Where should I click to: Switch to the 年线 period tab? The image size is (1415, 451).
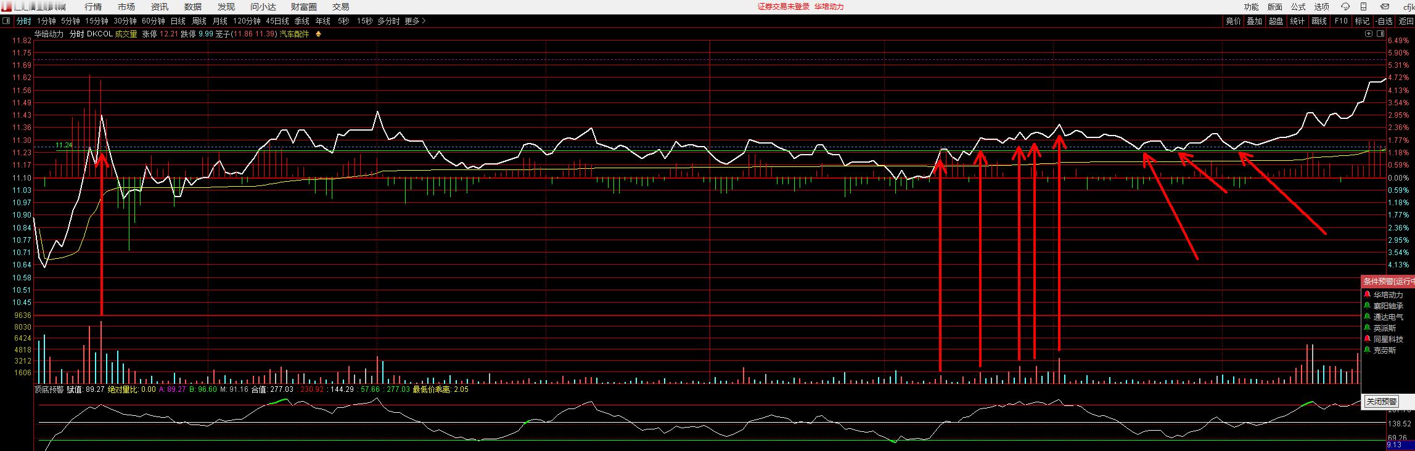(x=323, y=21)
